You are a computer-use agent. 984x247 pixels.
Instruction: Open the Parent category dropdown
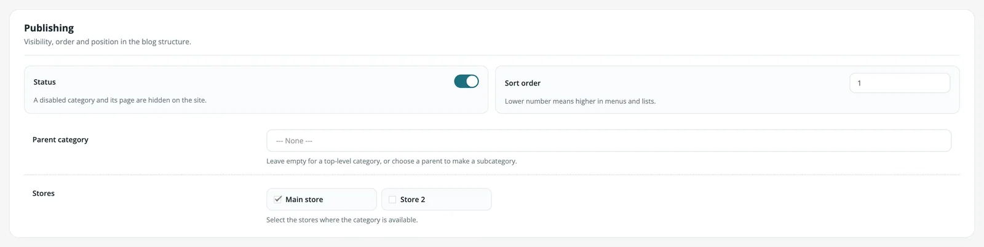tap(608, 141)
